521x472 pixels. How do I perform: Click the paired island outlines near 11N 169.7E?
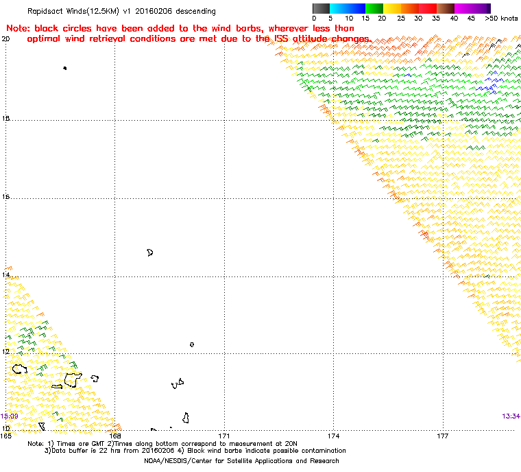coord(178,383)
